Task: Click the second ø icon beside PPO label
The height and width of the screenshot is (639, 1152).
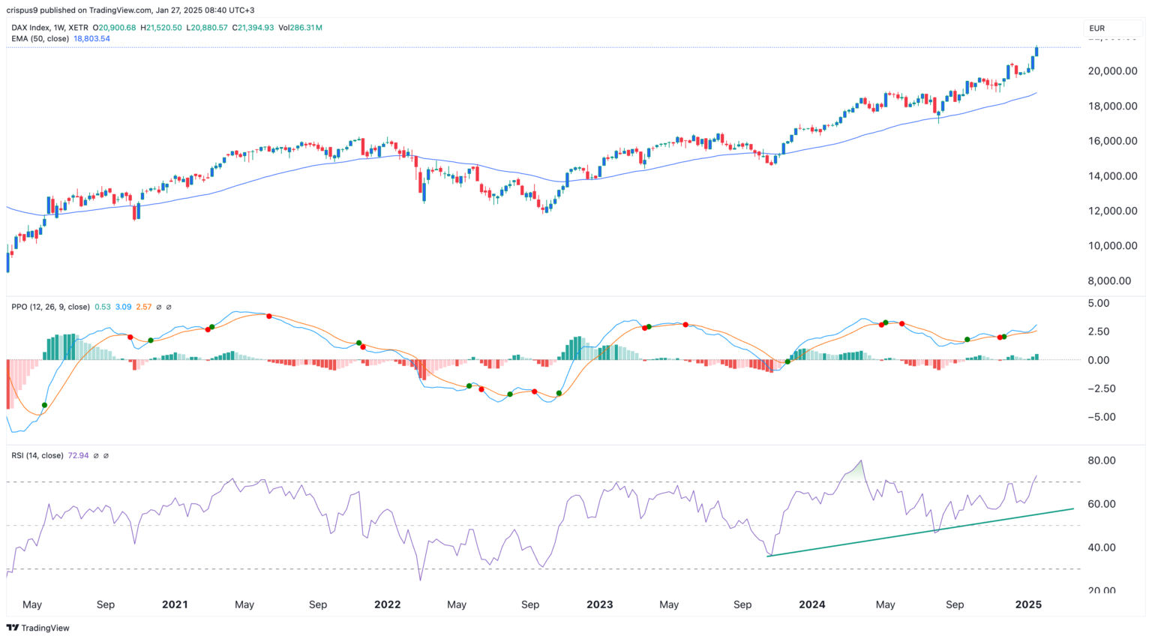Action: pos(169,307)
